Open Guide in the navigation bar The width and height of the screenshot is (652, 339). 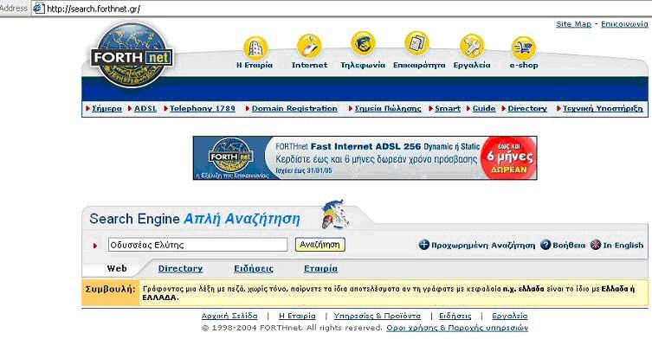click(x=484, y=108)
